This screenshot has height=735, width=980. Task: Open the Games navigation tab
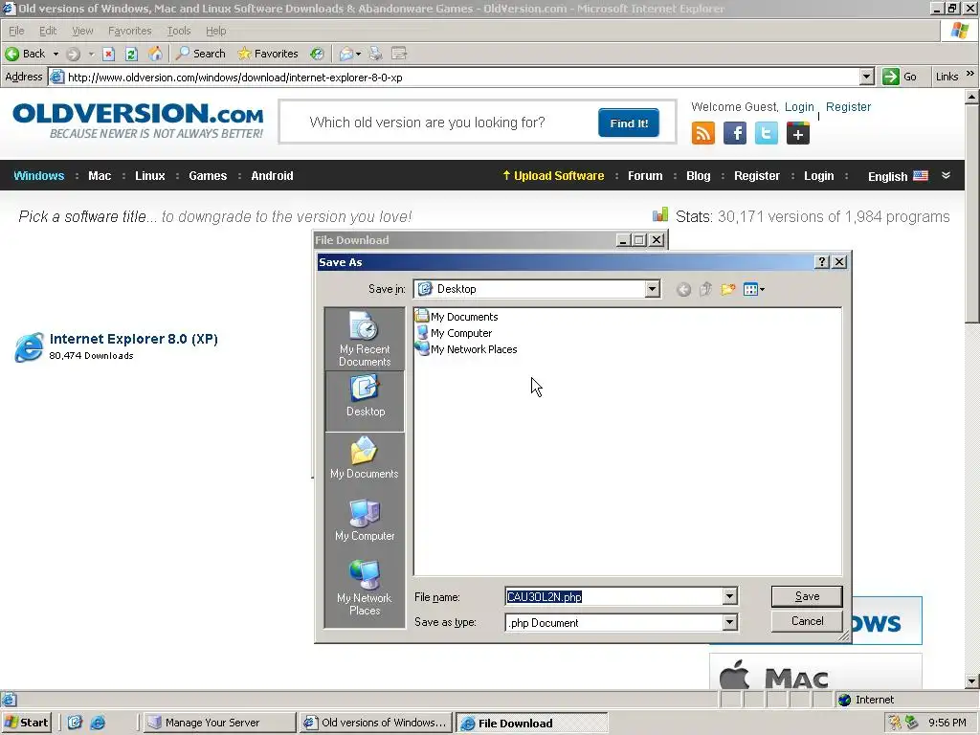click(208, 176)
